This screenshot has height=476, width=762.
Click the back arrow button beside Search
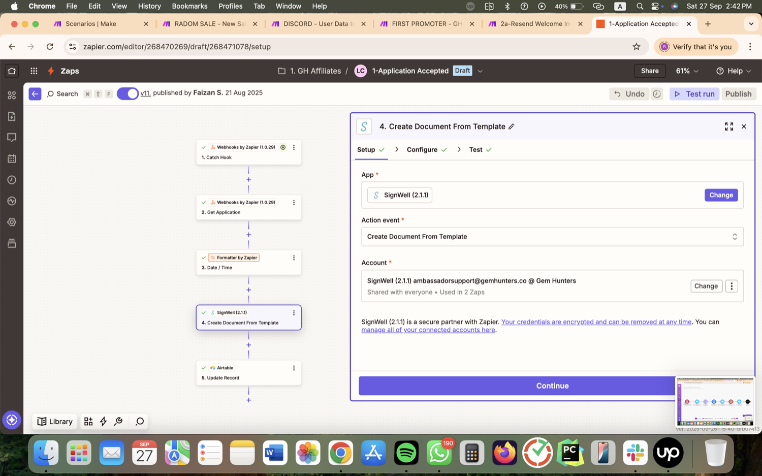pyautogui.click(x=35, y=94)
